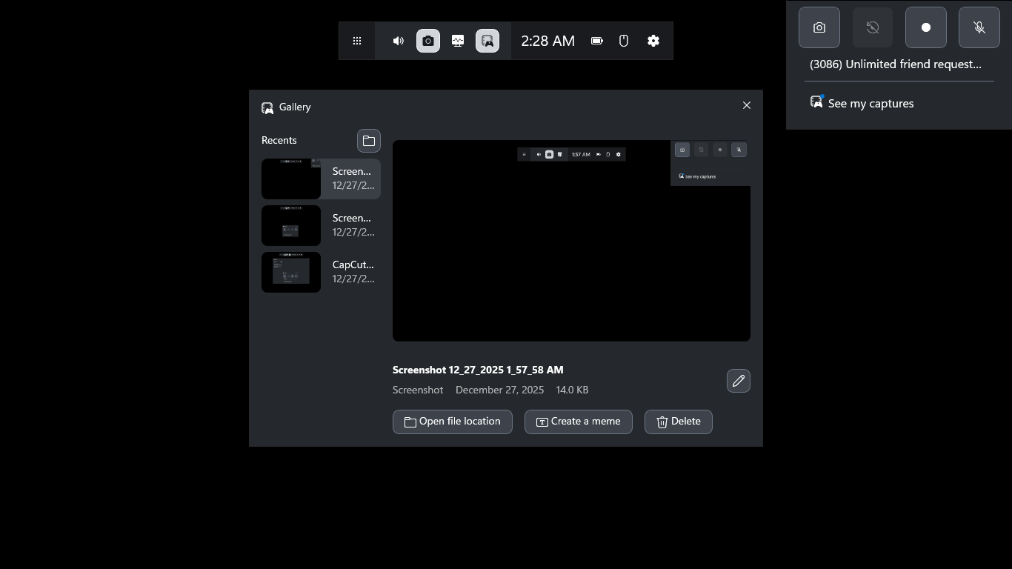
Task: Open Game Bar settings gear
Action: (653, 41)
